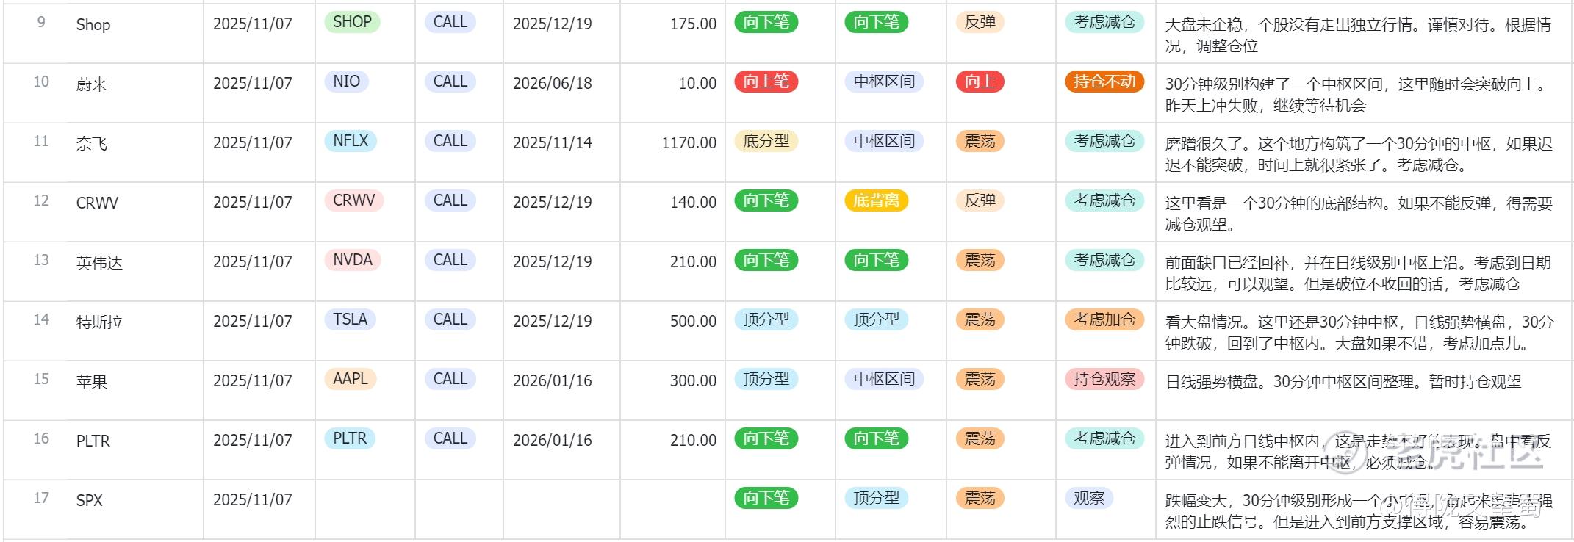1574x542 pixels.
Task: Click the comment starting with 看大盘情况
Action: click(x=1359, y=333)
